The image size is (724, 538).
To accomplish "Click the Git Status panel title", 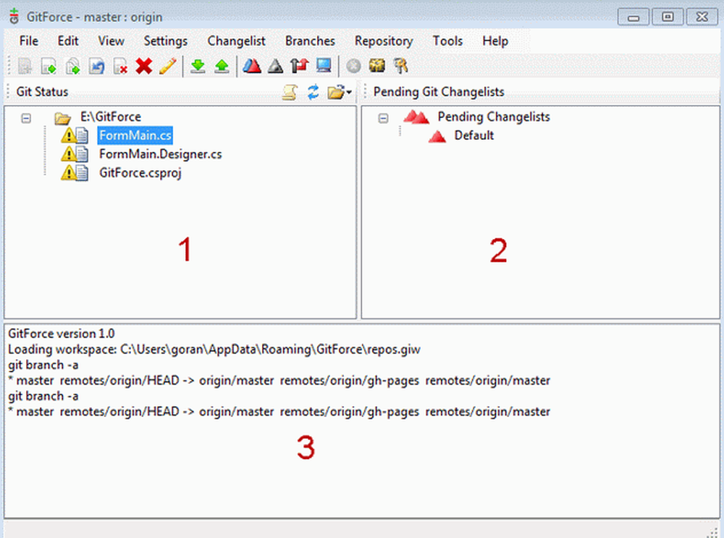I will click(42, 92).
